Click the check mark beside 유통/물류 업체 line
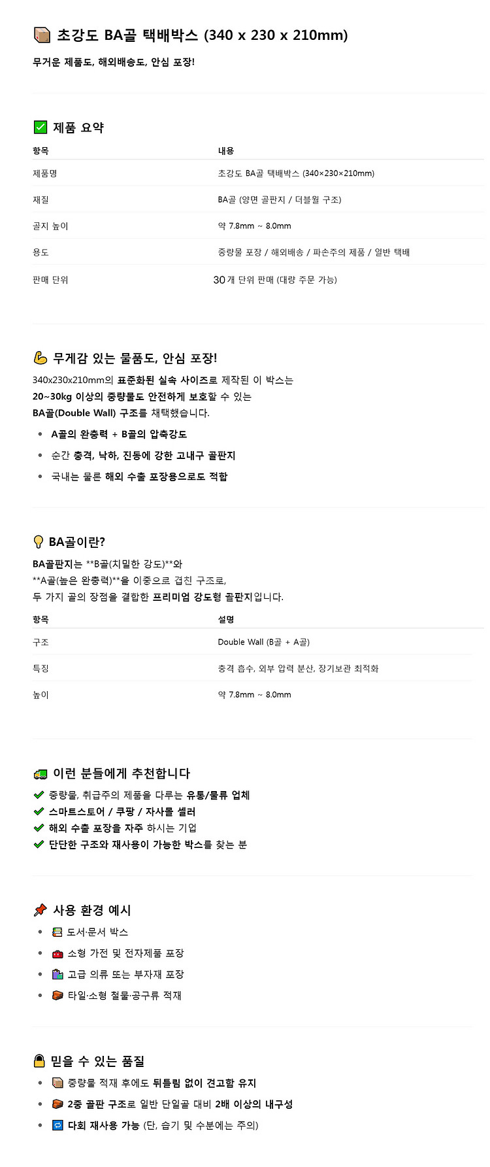 (x=39, y=795)
